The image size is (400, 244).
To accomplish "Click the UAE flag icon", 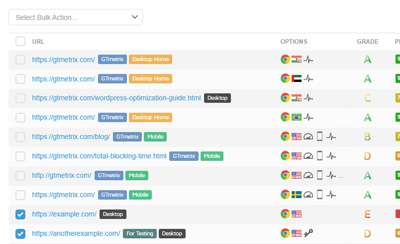I will coord(297,79).
